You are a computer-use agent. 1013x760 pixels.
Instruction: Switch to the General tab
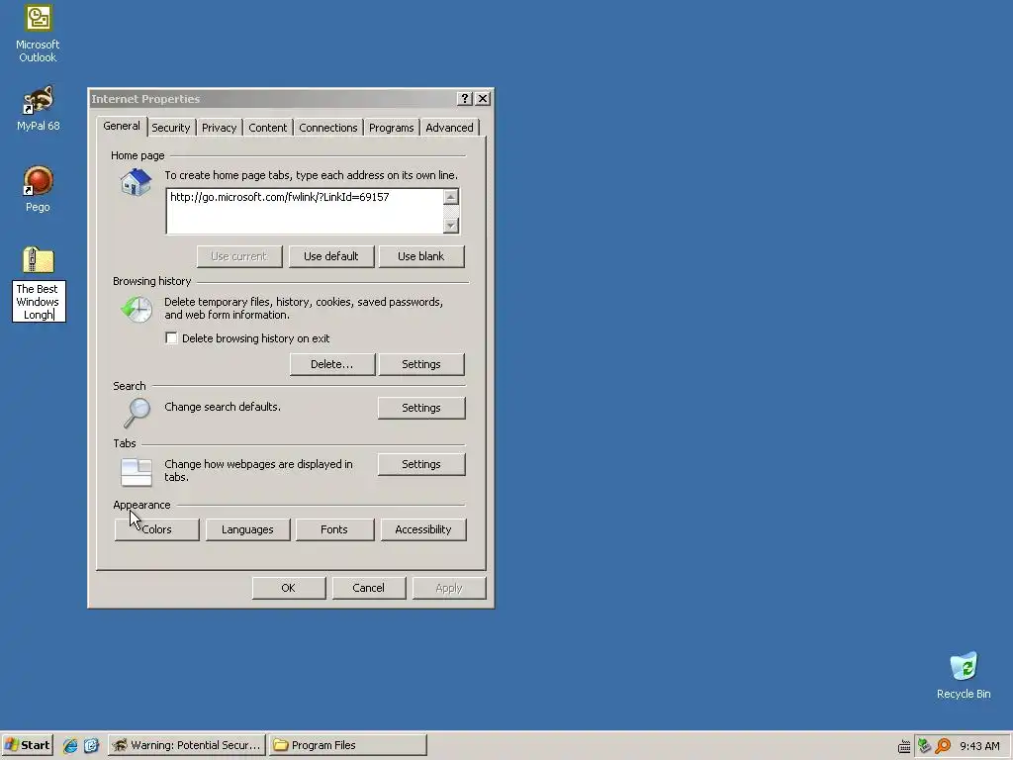pyautogui.click(x=122, y=126)
